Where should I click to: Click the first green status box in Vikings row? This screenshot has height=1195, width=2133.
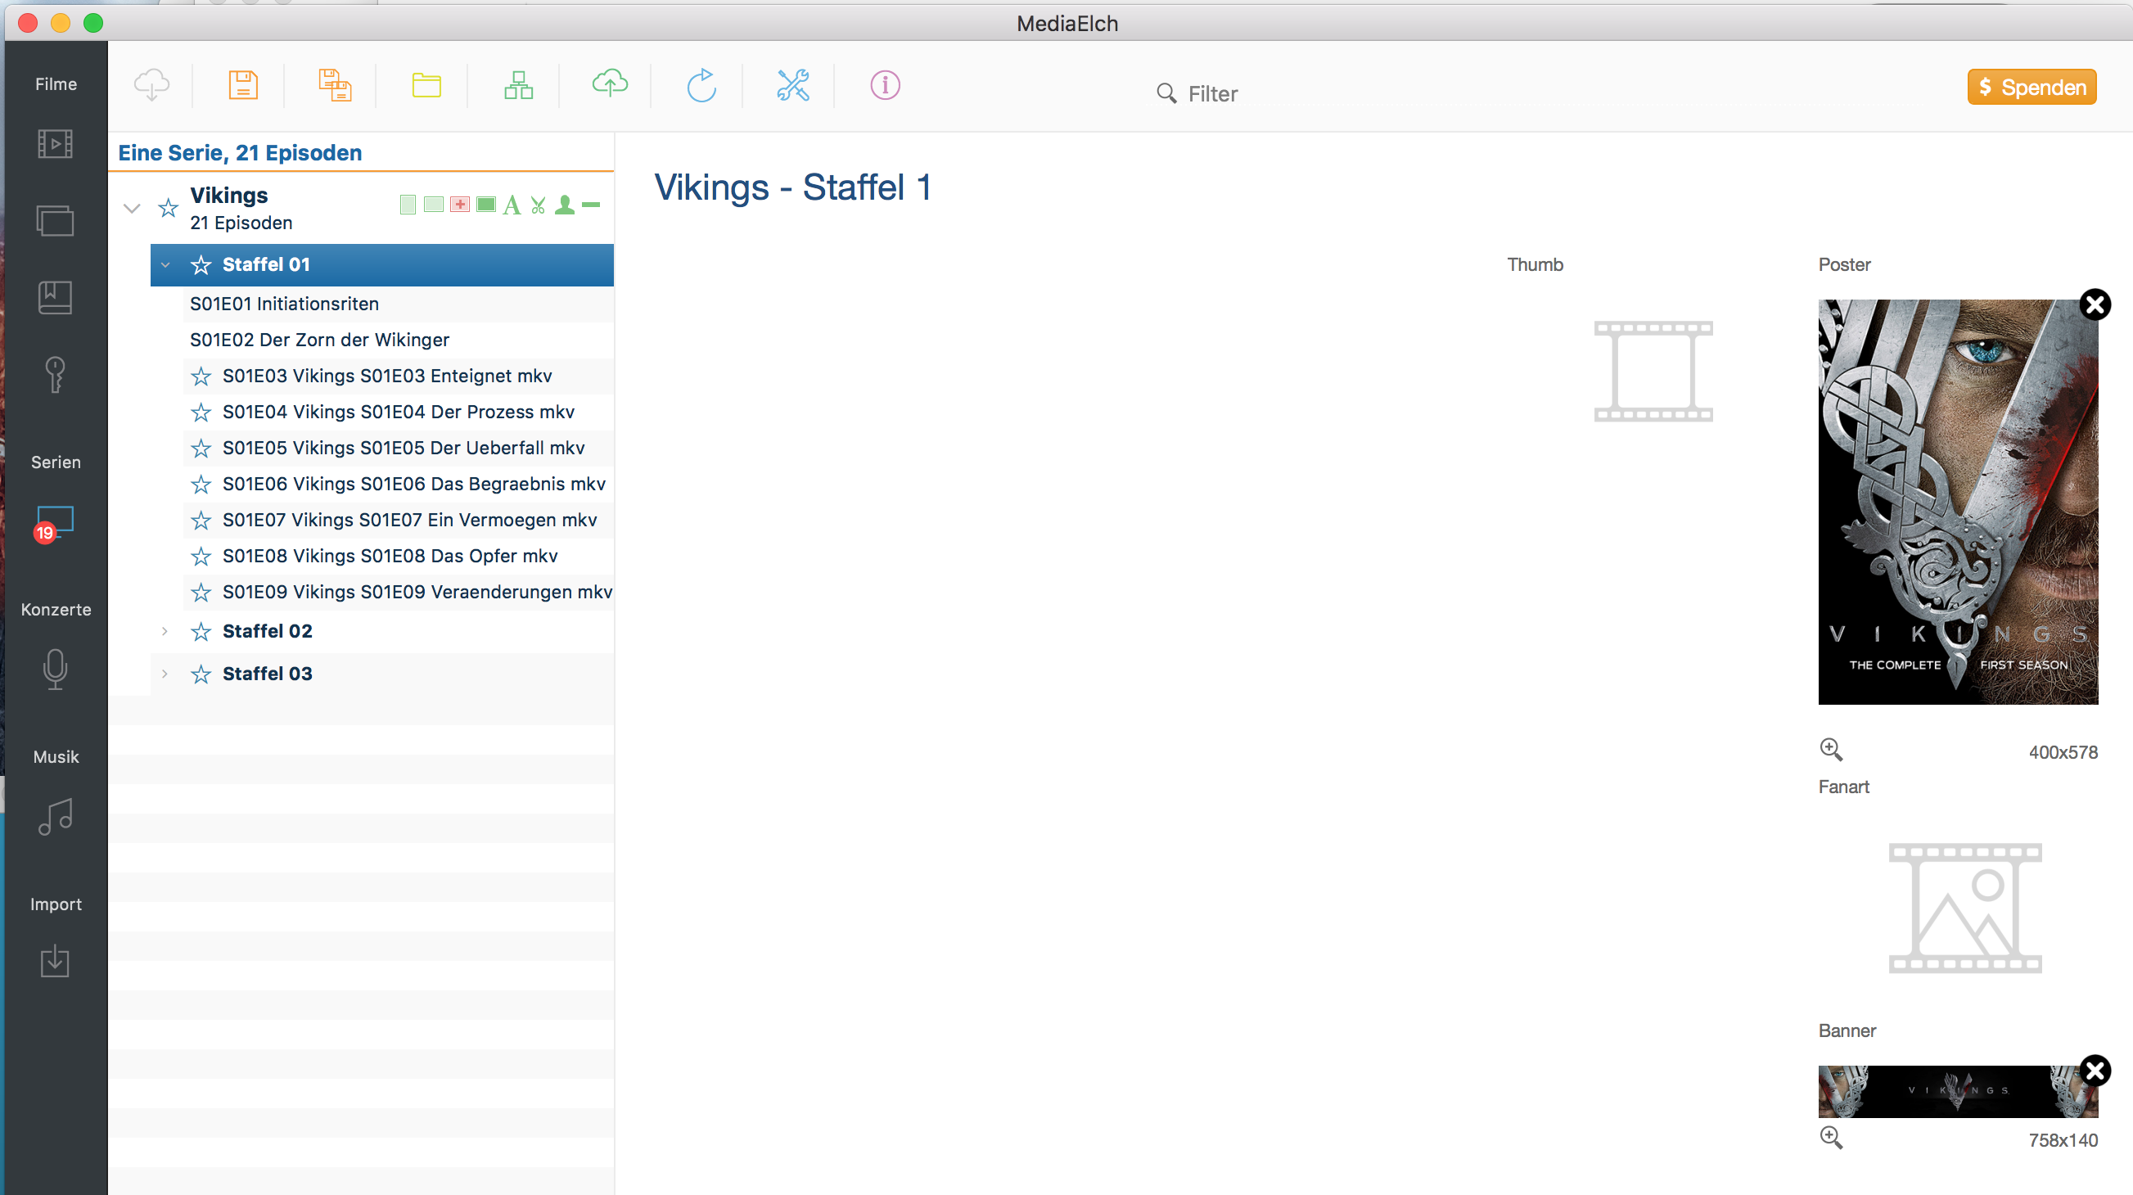pyautogui.click(x=408, y=205)
